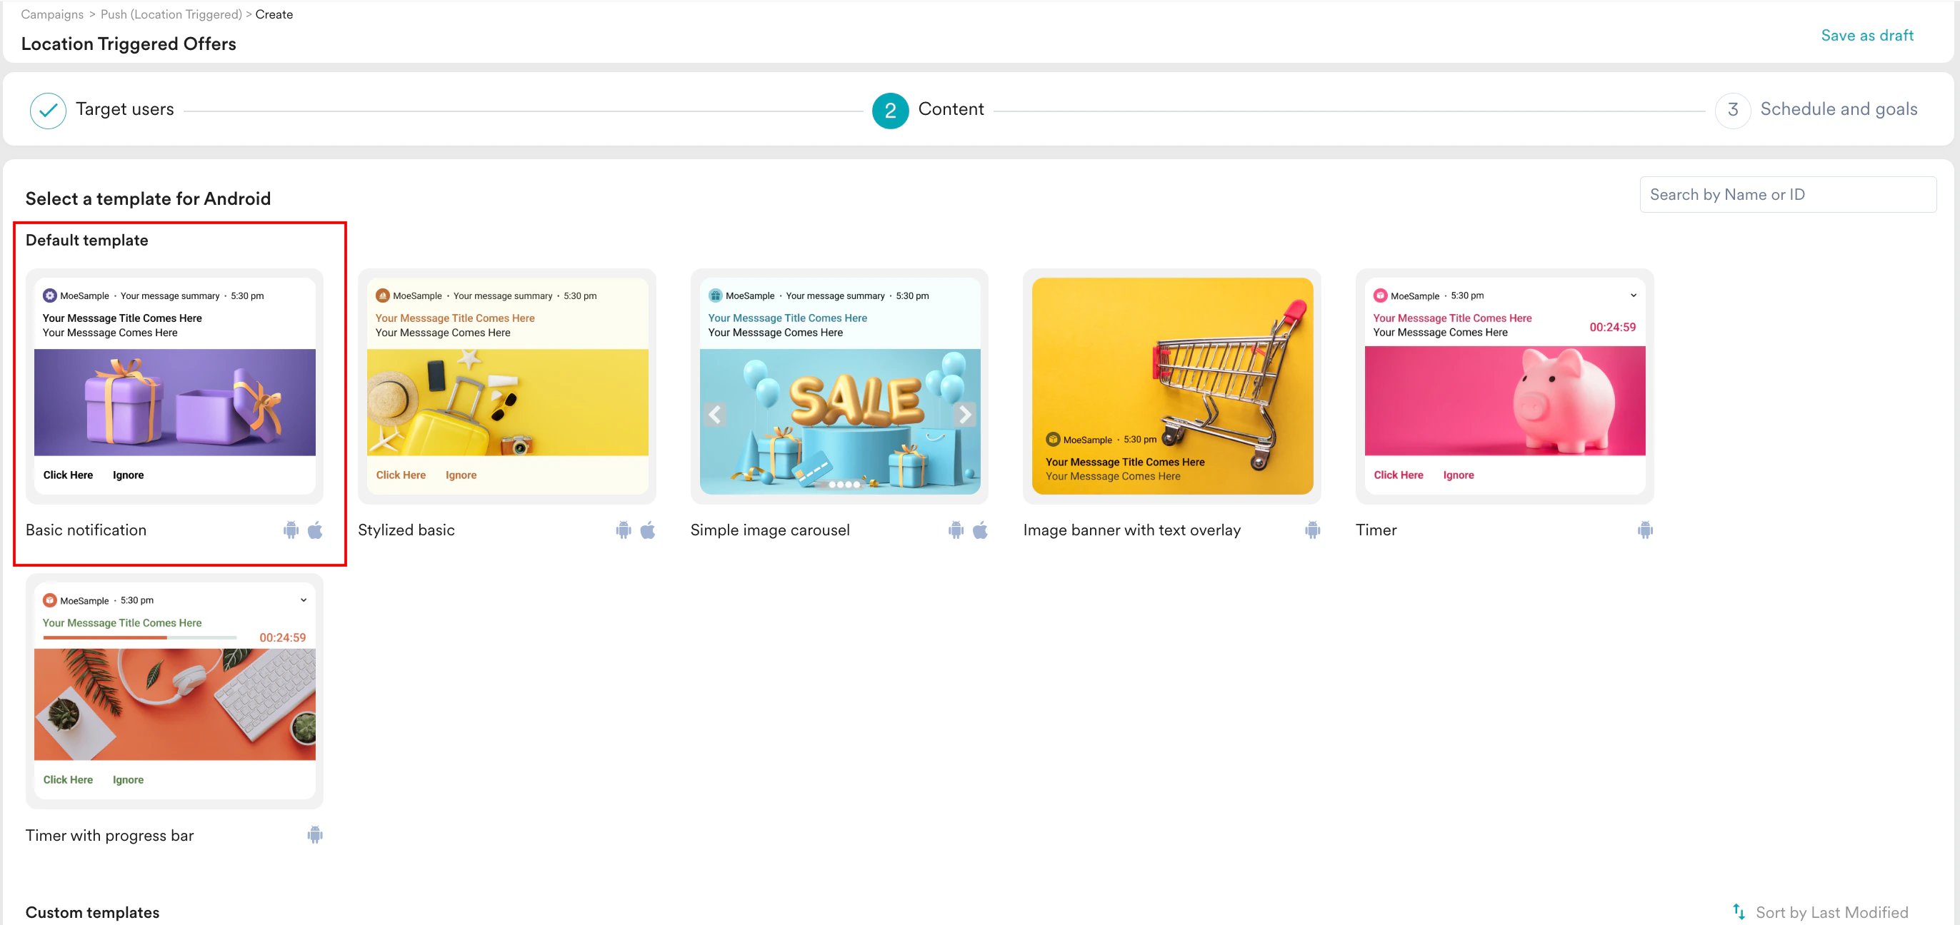The width and height of the screenshot is (1960, 925).
Task: Expand chevron on Timer with progress bar preview
Action: 304,600
